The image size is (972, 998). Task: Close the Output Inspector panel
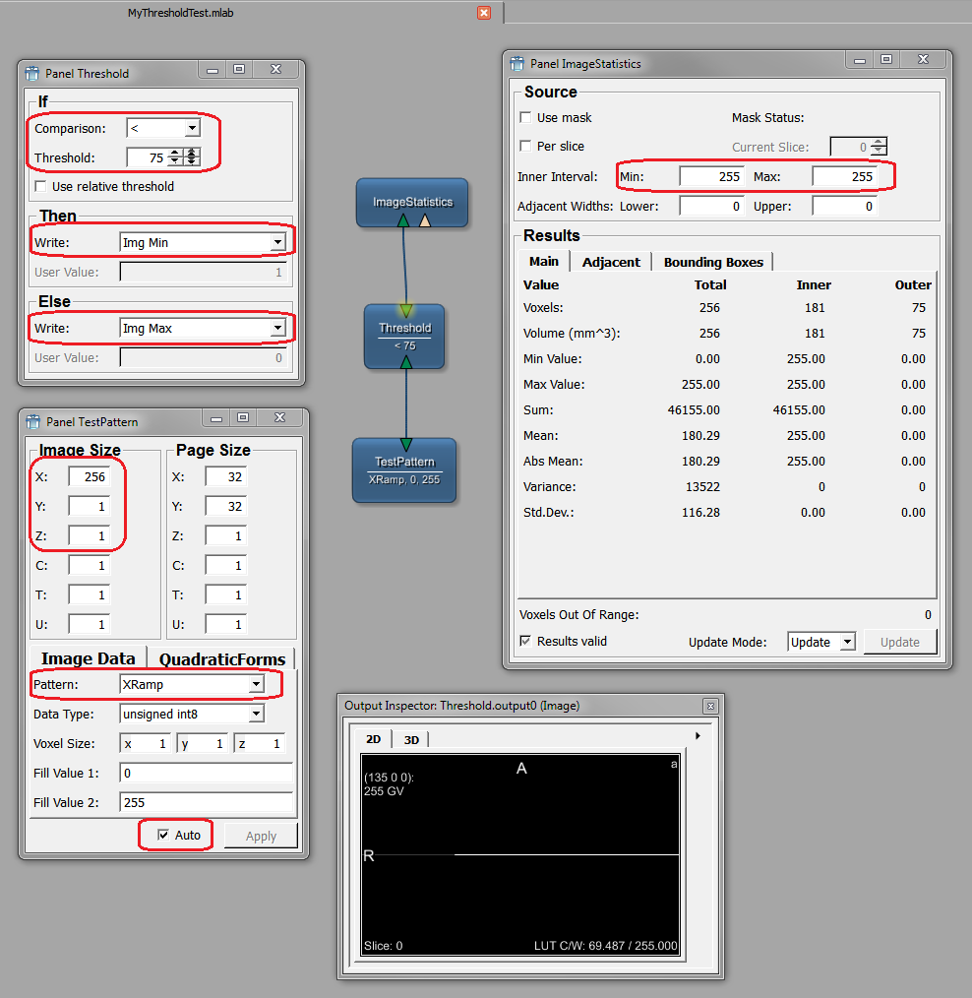pyautogui.click(x=709, y=706)
